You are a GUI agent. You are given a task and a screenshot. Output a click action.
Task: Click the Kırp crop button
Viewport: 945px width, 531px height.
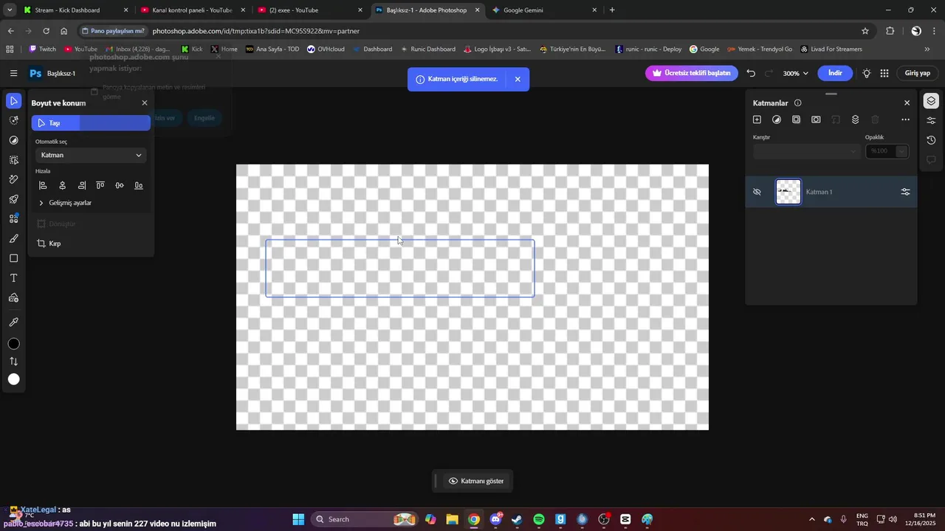click(49, 243)
